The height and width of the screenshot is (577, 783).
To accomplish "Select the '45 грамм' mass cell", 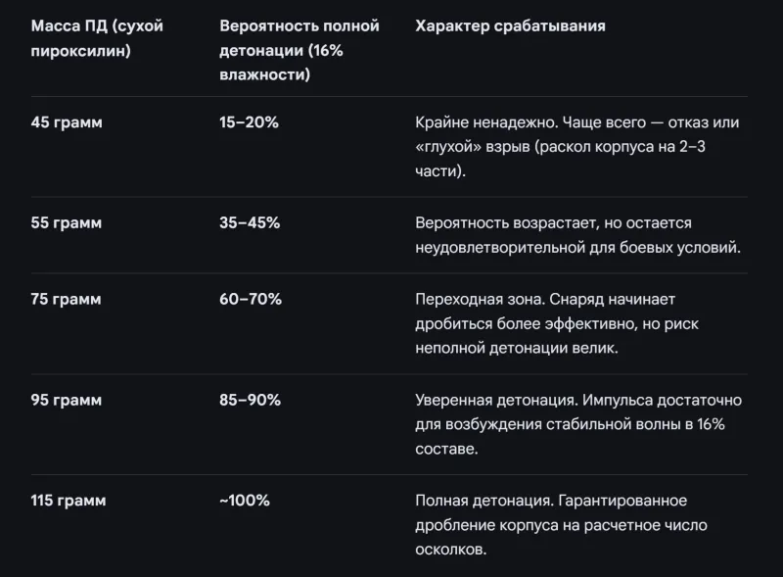I will point(67,122).
